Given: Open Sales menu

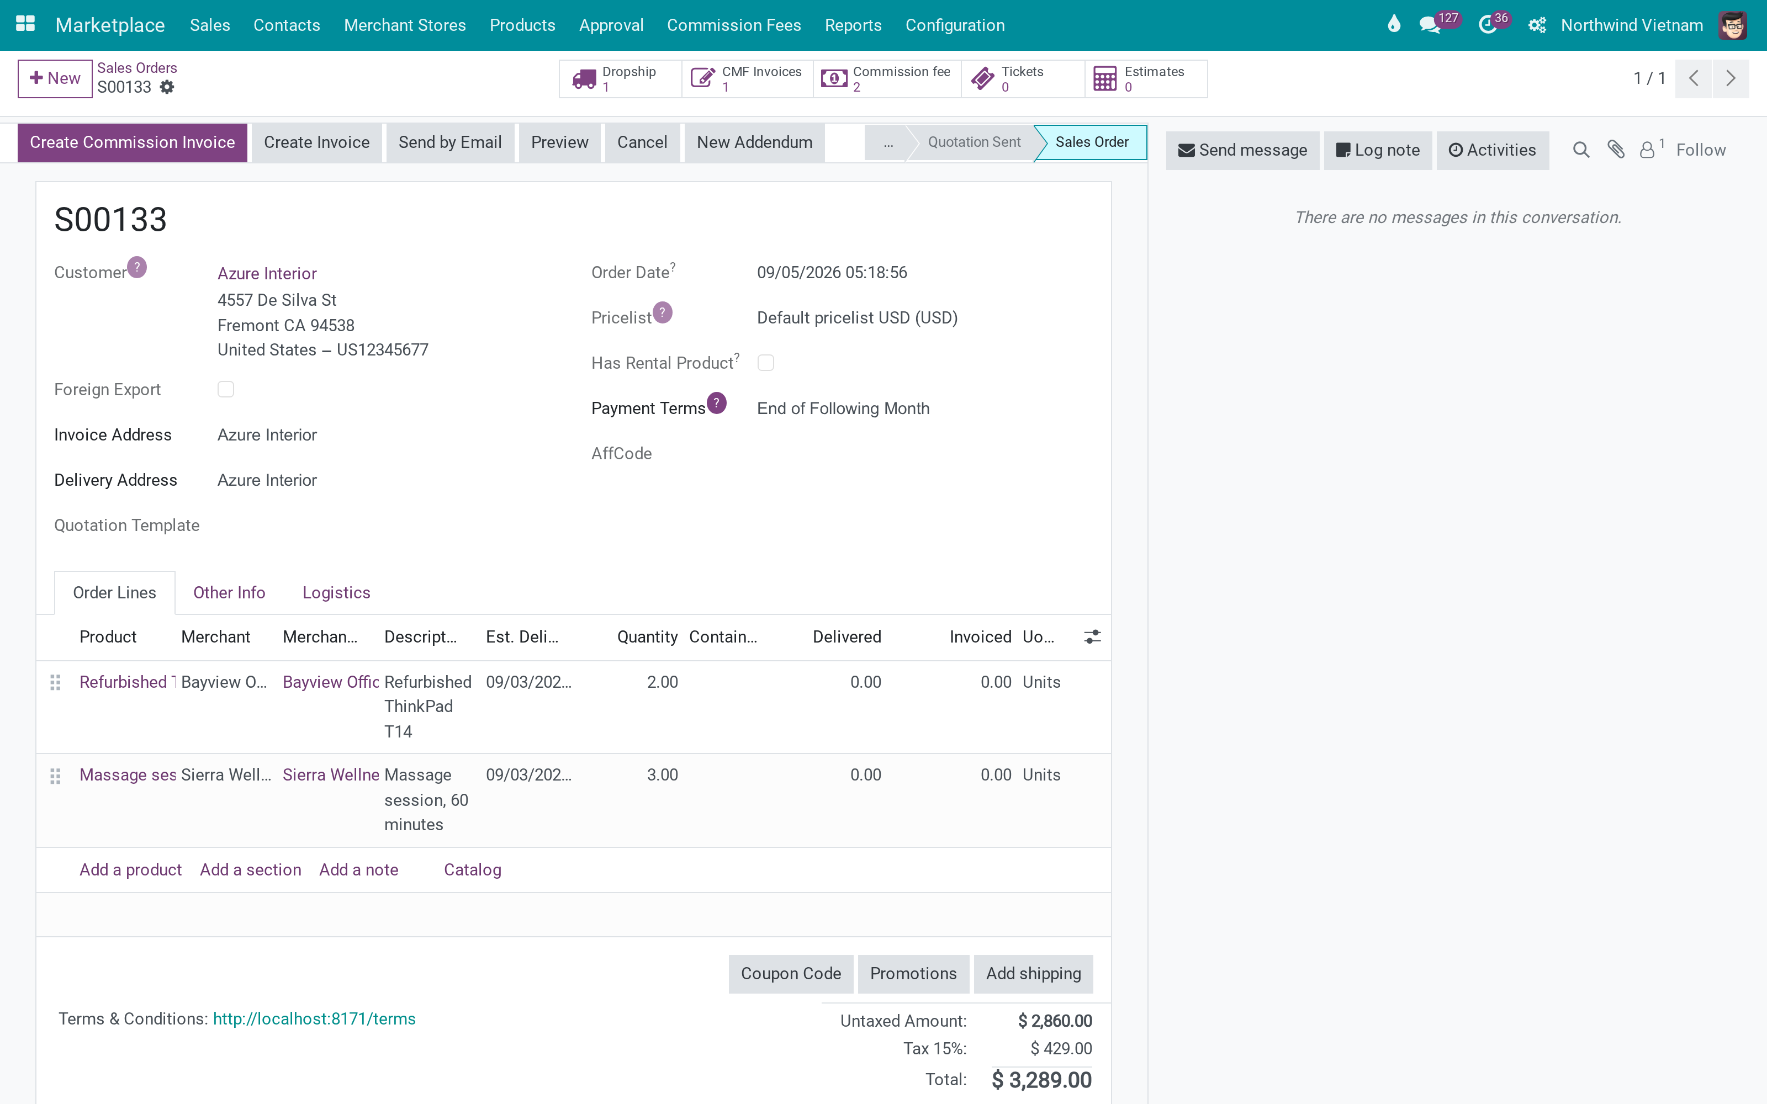Looking at the screenshot, I should [x=210, y=25].
